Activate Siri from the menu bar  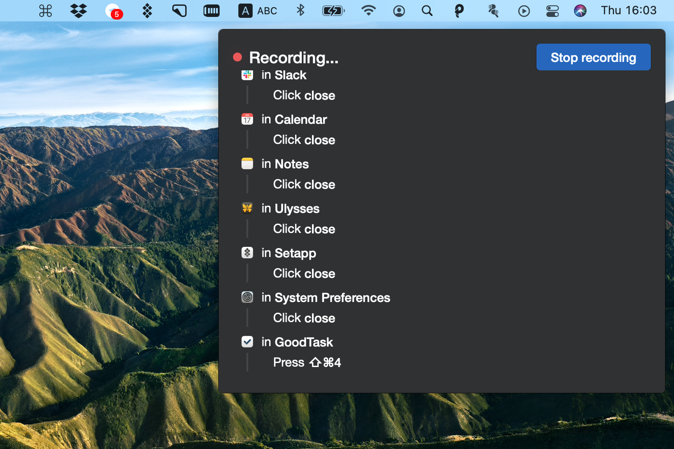coord(580,11)
